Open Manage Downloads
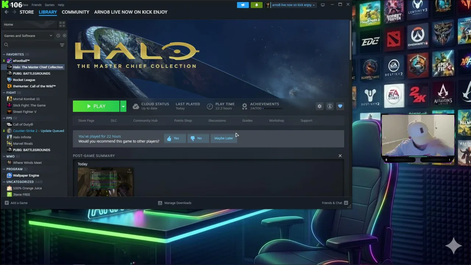 (x=174, y=203)
